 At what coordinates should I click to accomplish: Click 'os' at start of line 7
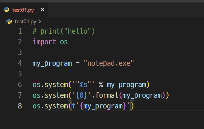pos(36,96)
